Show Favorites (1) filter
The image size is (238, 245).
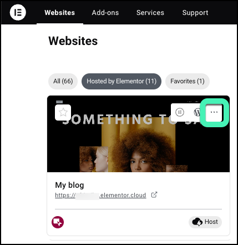(x=188, y=81)
